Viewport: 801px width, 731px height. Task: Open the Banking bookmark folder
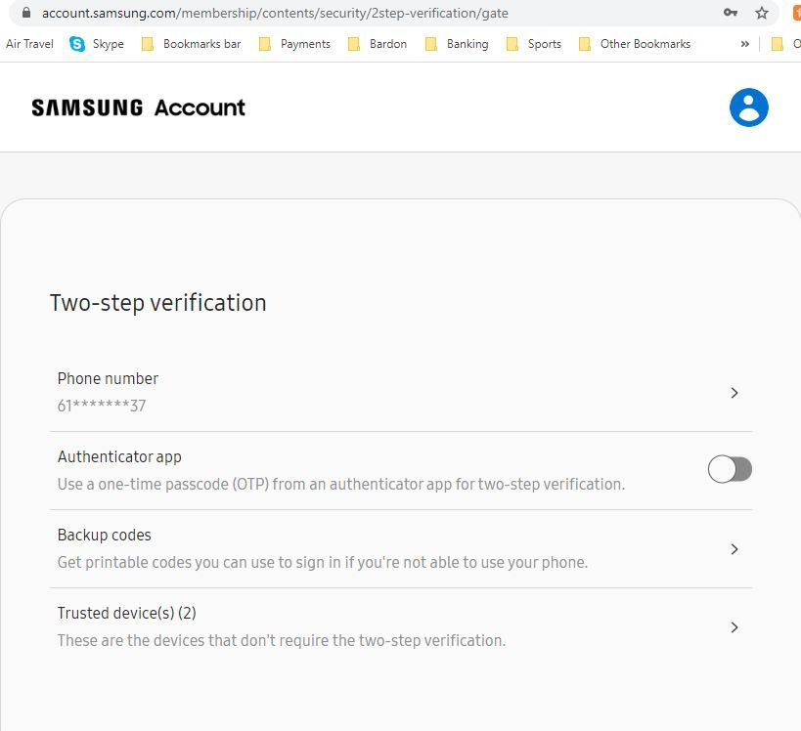pos(457,44)
